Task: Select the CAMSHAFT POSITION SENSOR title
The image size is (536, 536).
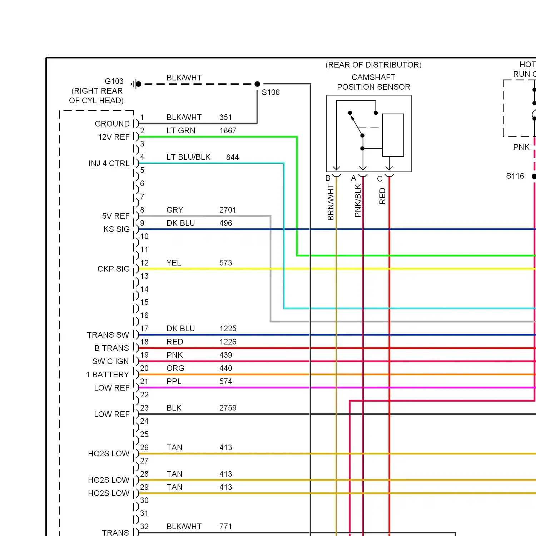Action: click(x=373, y=82)
